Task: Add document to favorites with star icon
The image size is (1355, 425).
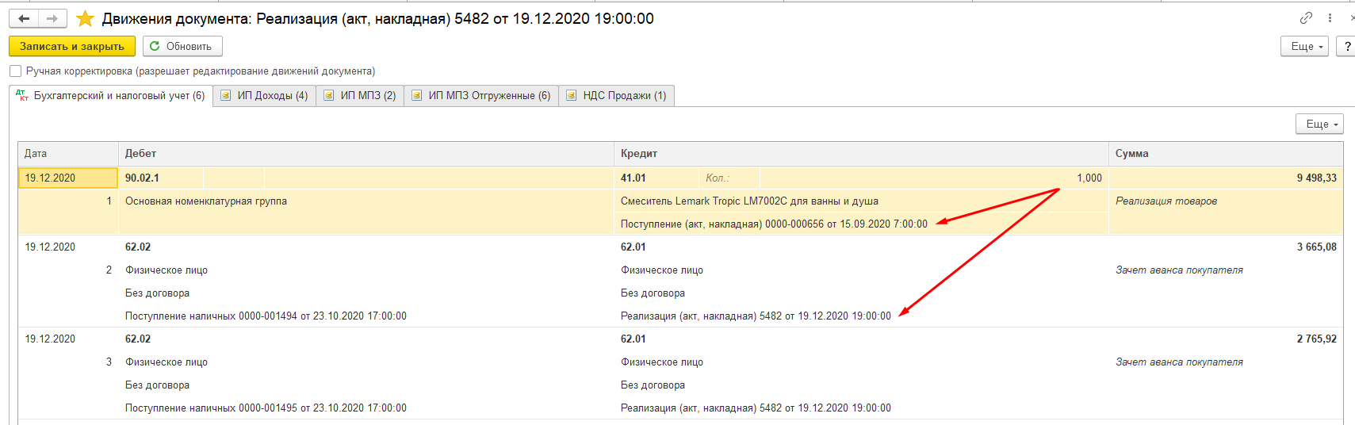Action: tap(85, 18)
